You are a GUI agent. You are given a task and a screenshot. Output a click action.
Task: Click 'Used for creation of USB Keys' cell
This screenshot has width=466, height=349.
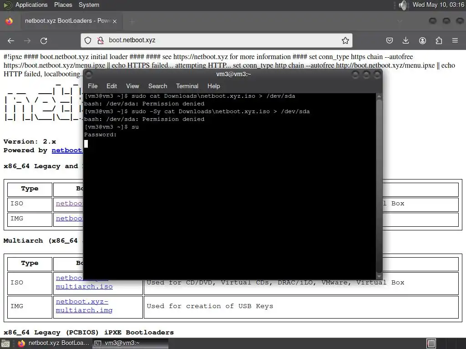pyautogui.click(x=301, y=307)
